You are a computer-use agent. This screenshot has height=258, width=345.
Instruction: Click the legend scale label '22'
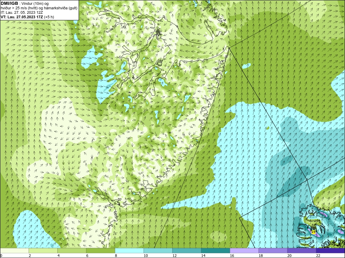[x=318, y=256]
